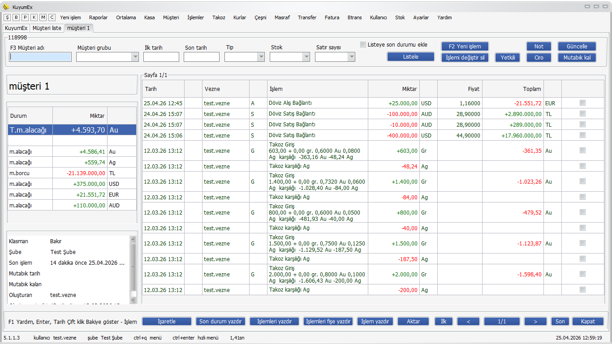Click the C shortcut toolbar button
Viewport: 612px width, 344px height.
[52, 17]
